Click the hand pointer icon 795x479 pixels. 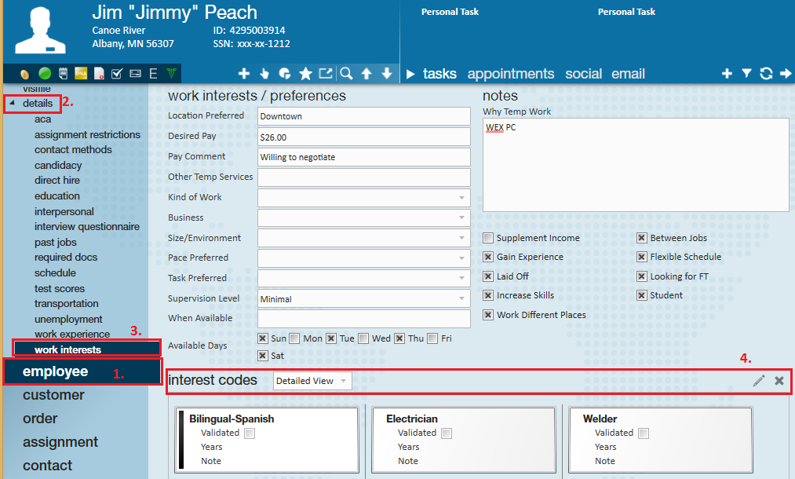pos(264,74)
